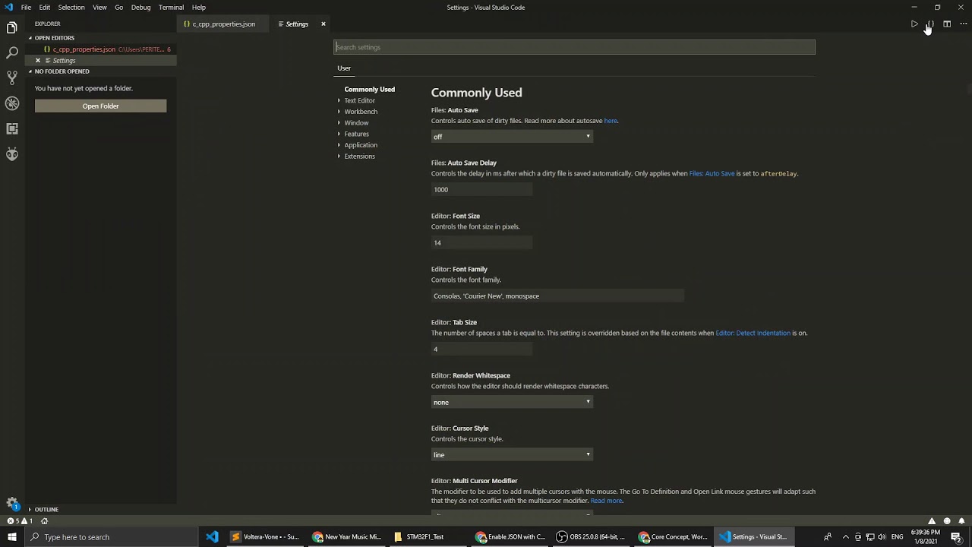This screenshot has width=972, height=547.
Task: Follow the Read more link
Action: 606,501
